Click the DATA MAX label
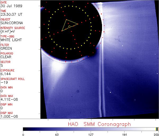Image resolution: width=159 pixels, height=136 pixels. point(7,96)
